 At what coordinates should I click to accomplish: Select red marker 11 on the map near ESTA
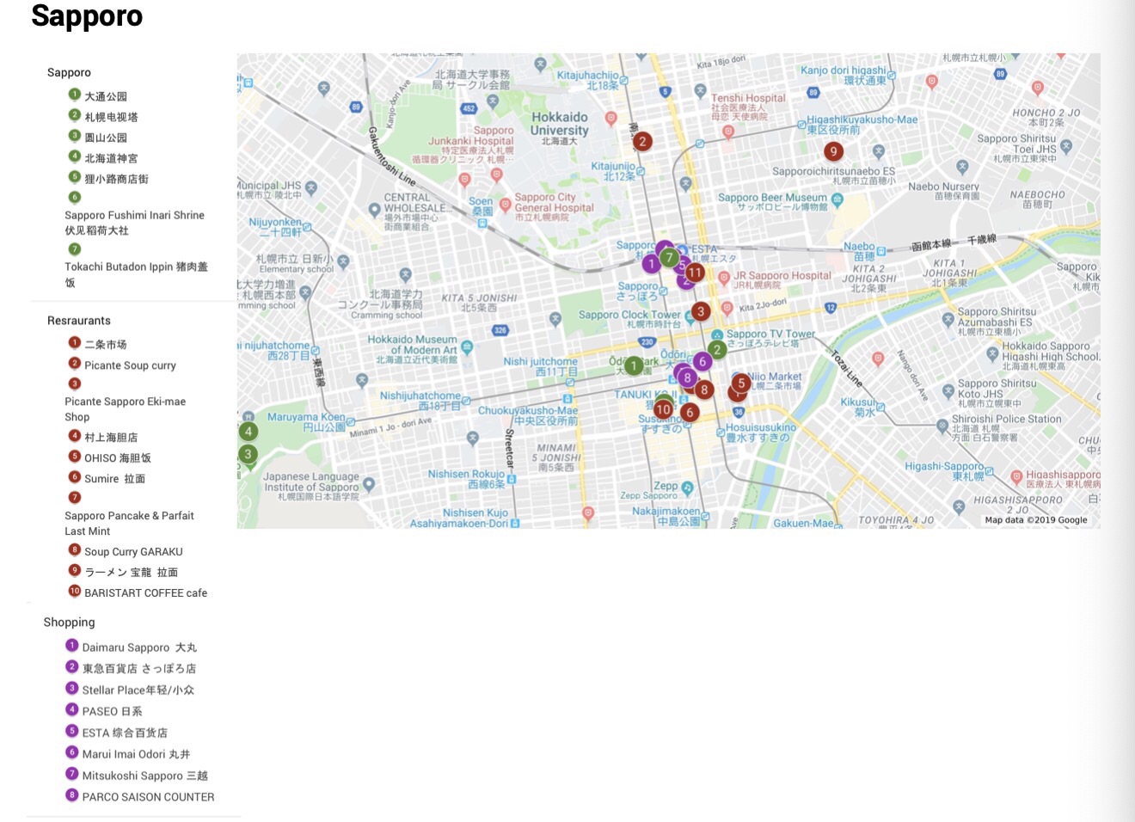click(695, 273)
